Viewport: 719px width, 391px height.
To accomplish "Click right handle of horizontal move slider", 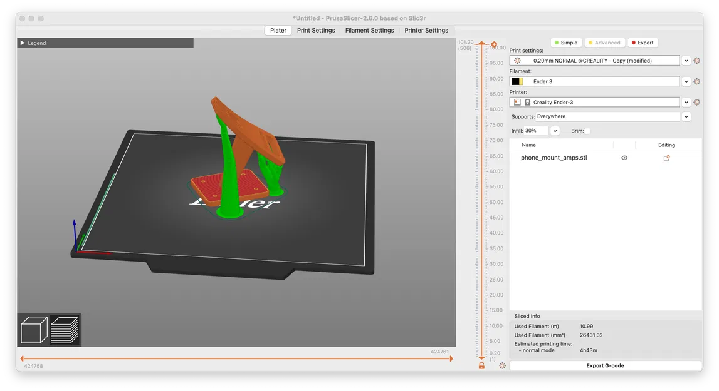I will pyautogui.click(x=451, y=358).
